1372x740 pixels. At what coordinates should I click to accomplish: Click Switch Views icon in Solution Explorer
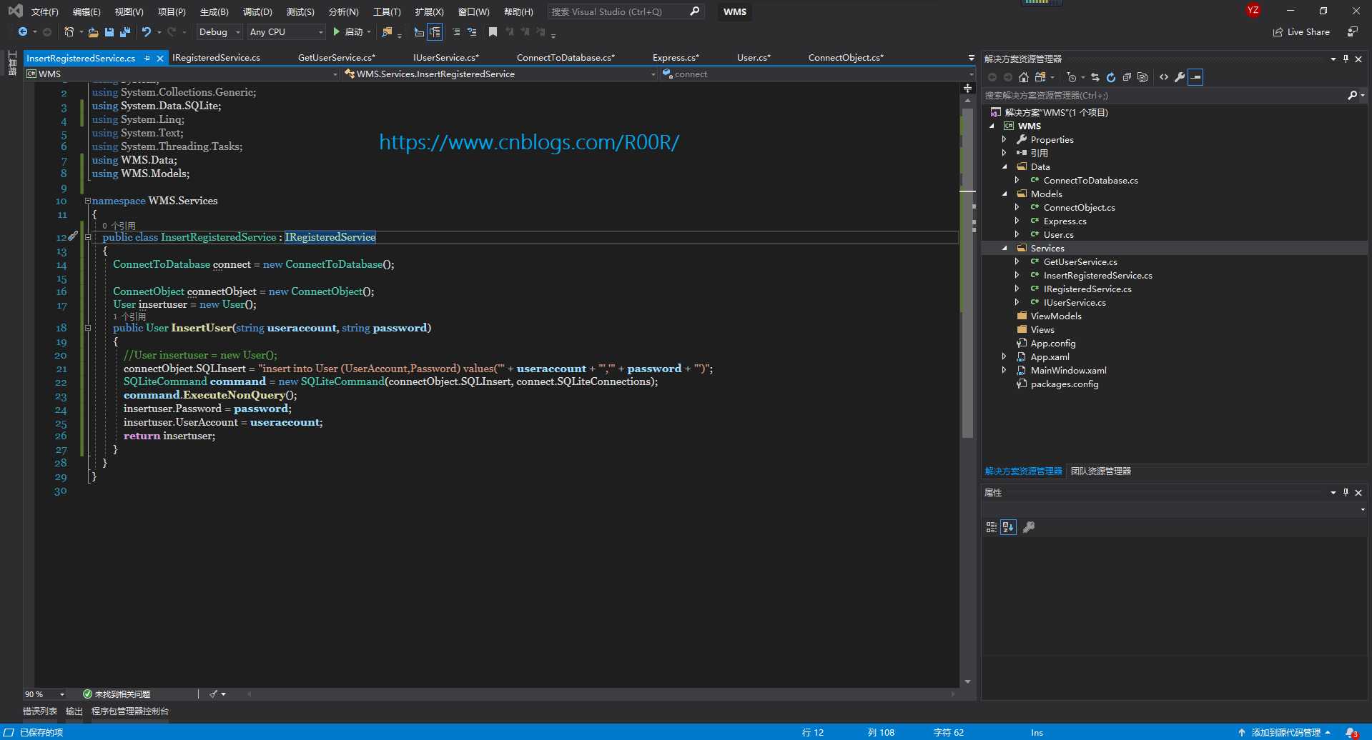point(1040,77)
